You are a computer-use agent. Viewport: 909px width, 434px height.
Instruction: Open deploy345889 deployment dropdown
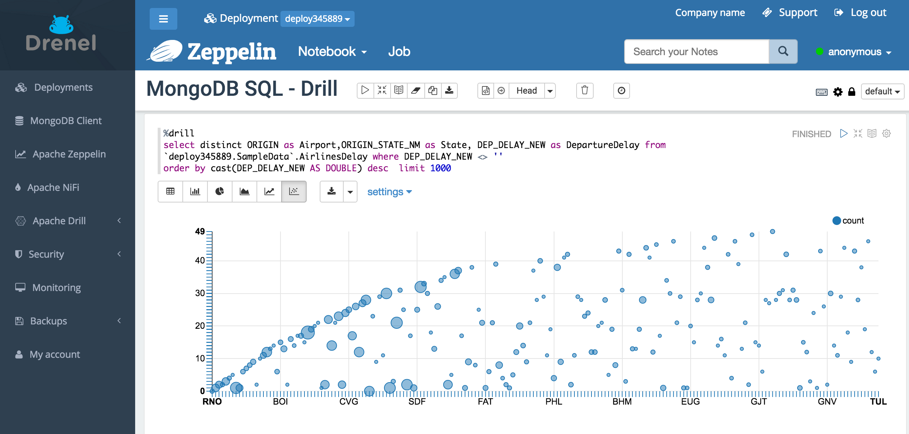317,19
